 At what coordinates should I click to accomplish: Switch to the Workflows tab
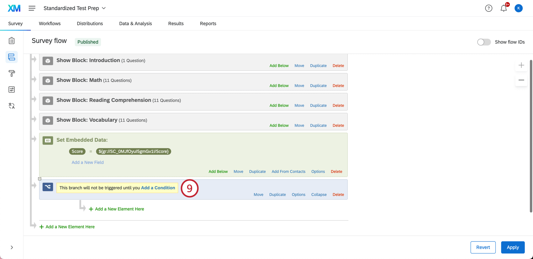50,23
